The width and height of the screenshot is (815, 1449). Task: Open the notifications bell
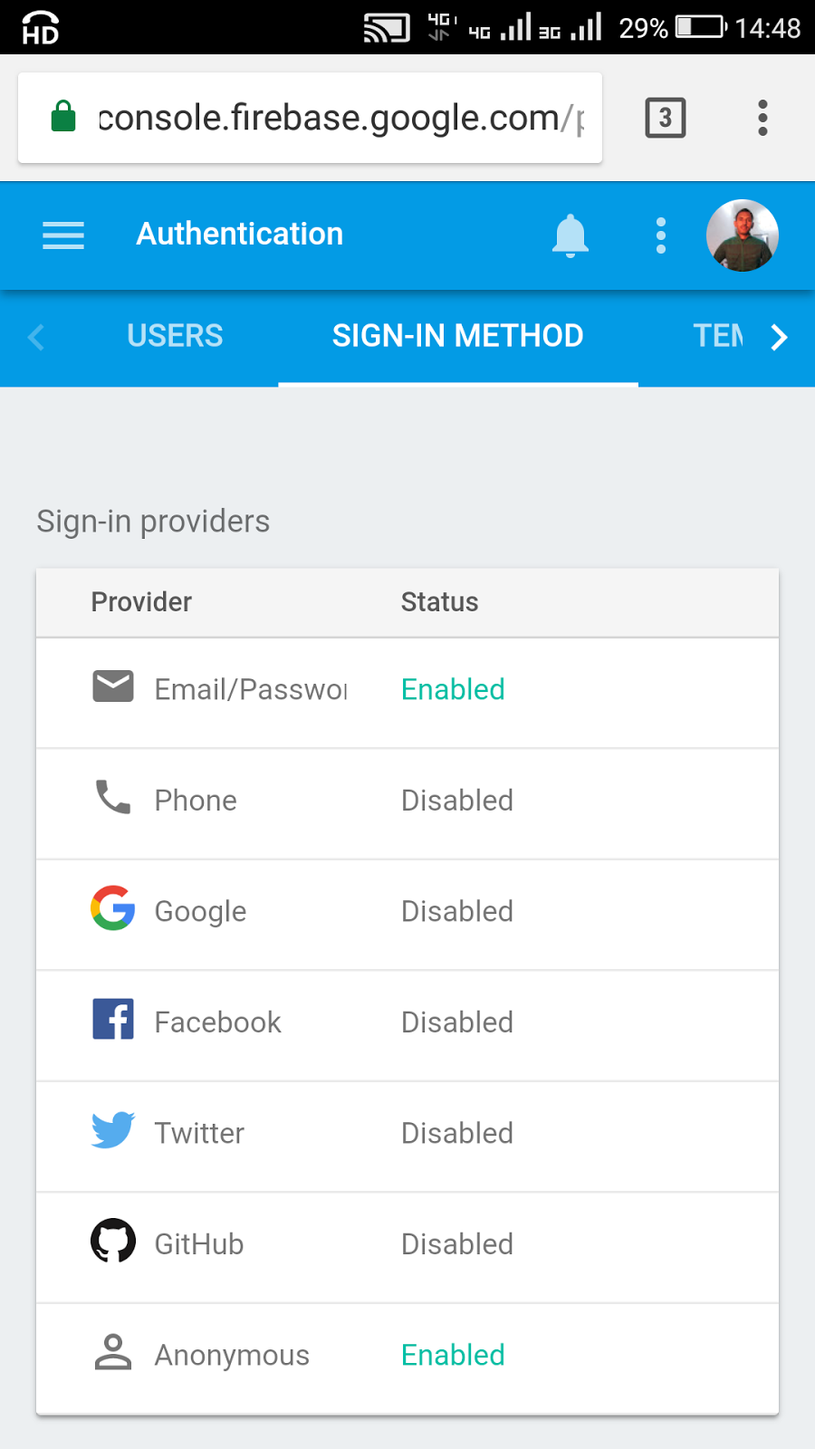pyautogui.click(x=570, y=235)
